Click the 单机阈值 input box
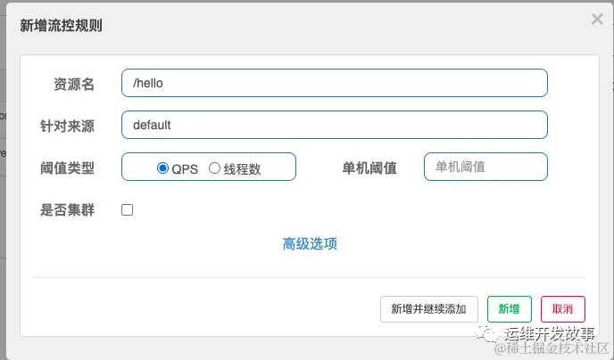The width and height of the screenshot is (614, 360). [485, 167]
